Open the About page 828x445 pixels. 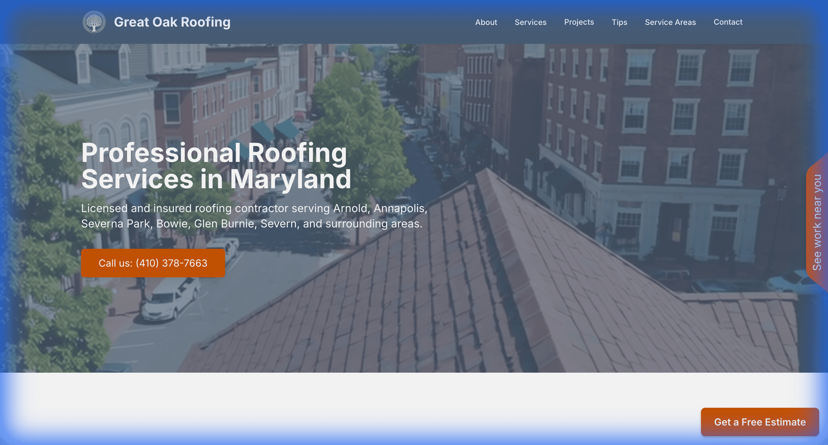(486, 22)
